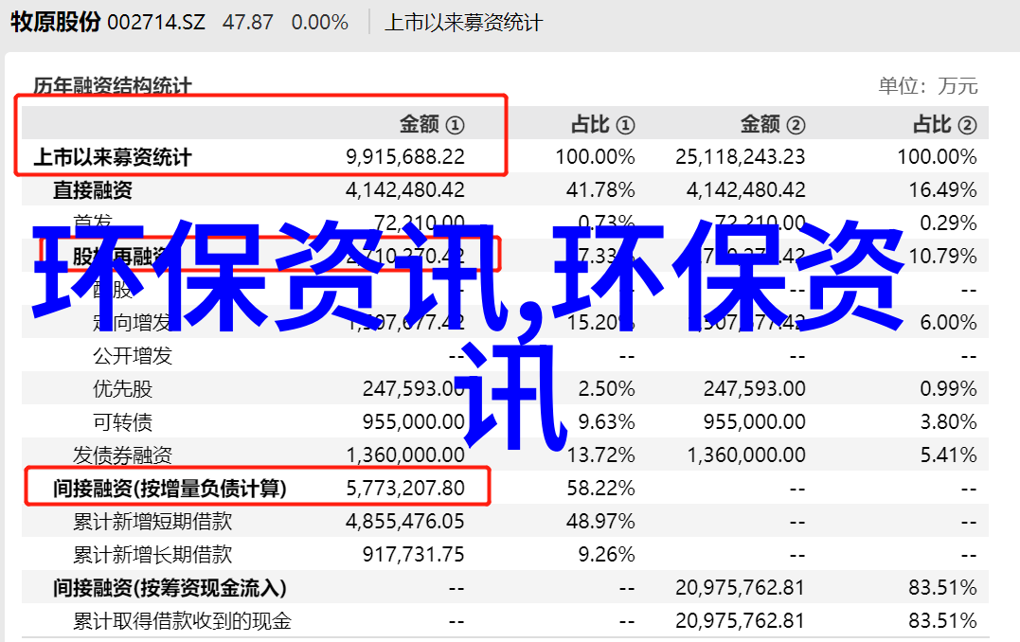
Task: Click the total amount 9,915,688.22
Action: pos(405,157)
